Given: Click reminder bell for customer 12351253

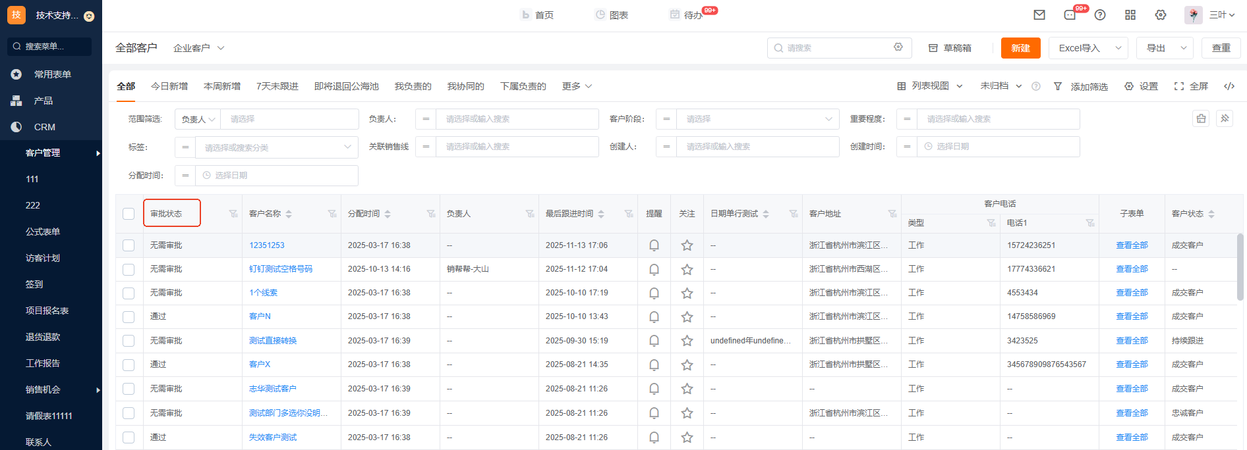Looking at the screenshot, I should click(654, 245).
